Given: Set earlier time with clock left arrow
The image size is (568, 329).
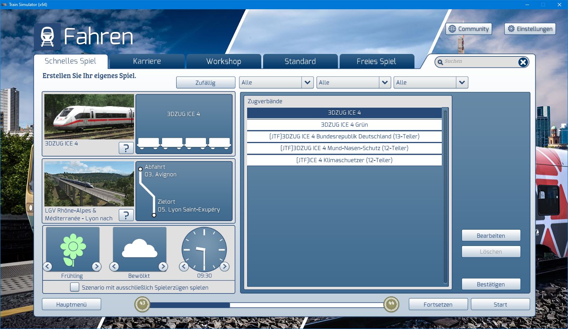Looking at the screenshot, I should tap(184, 267).
